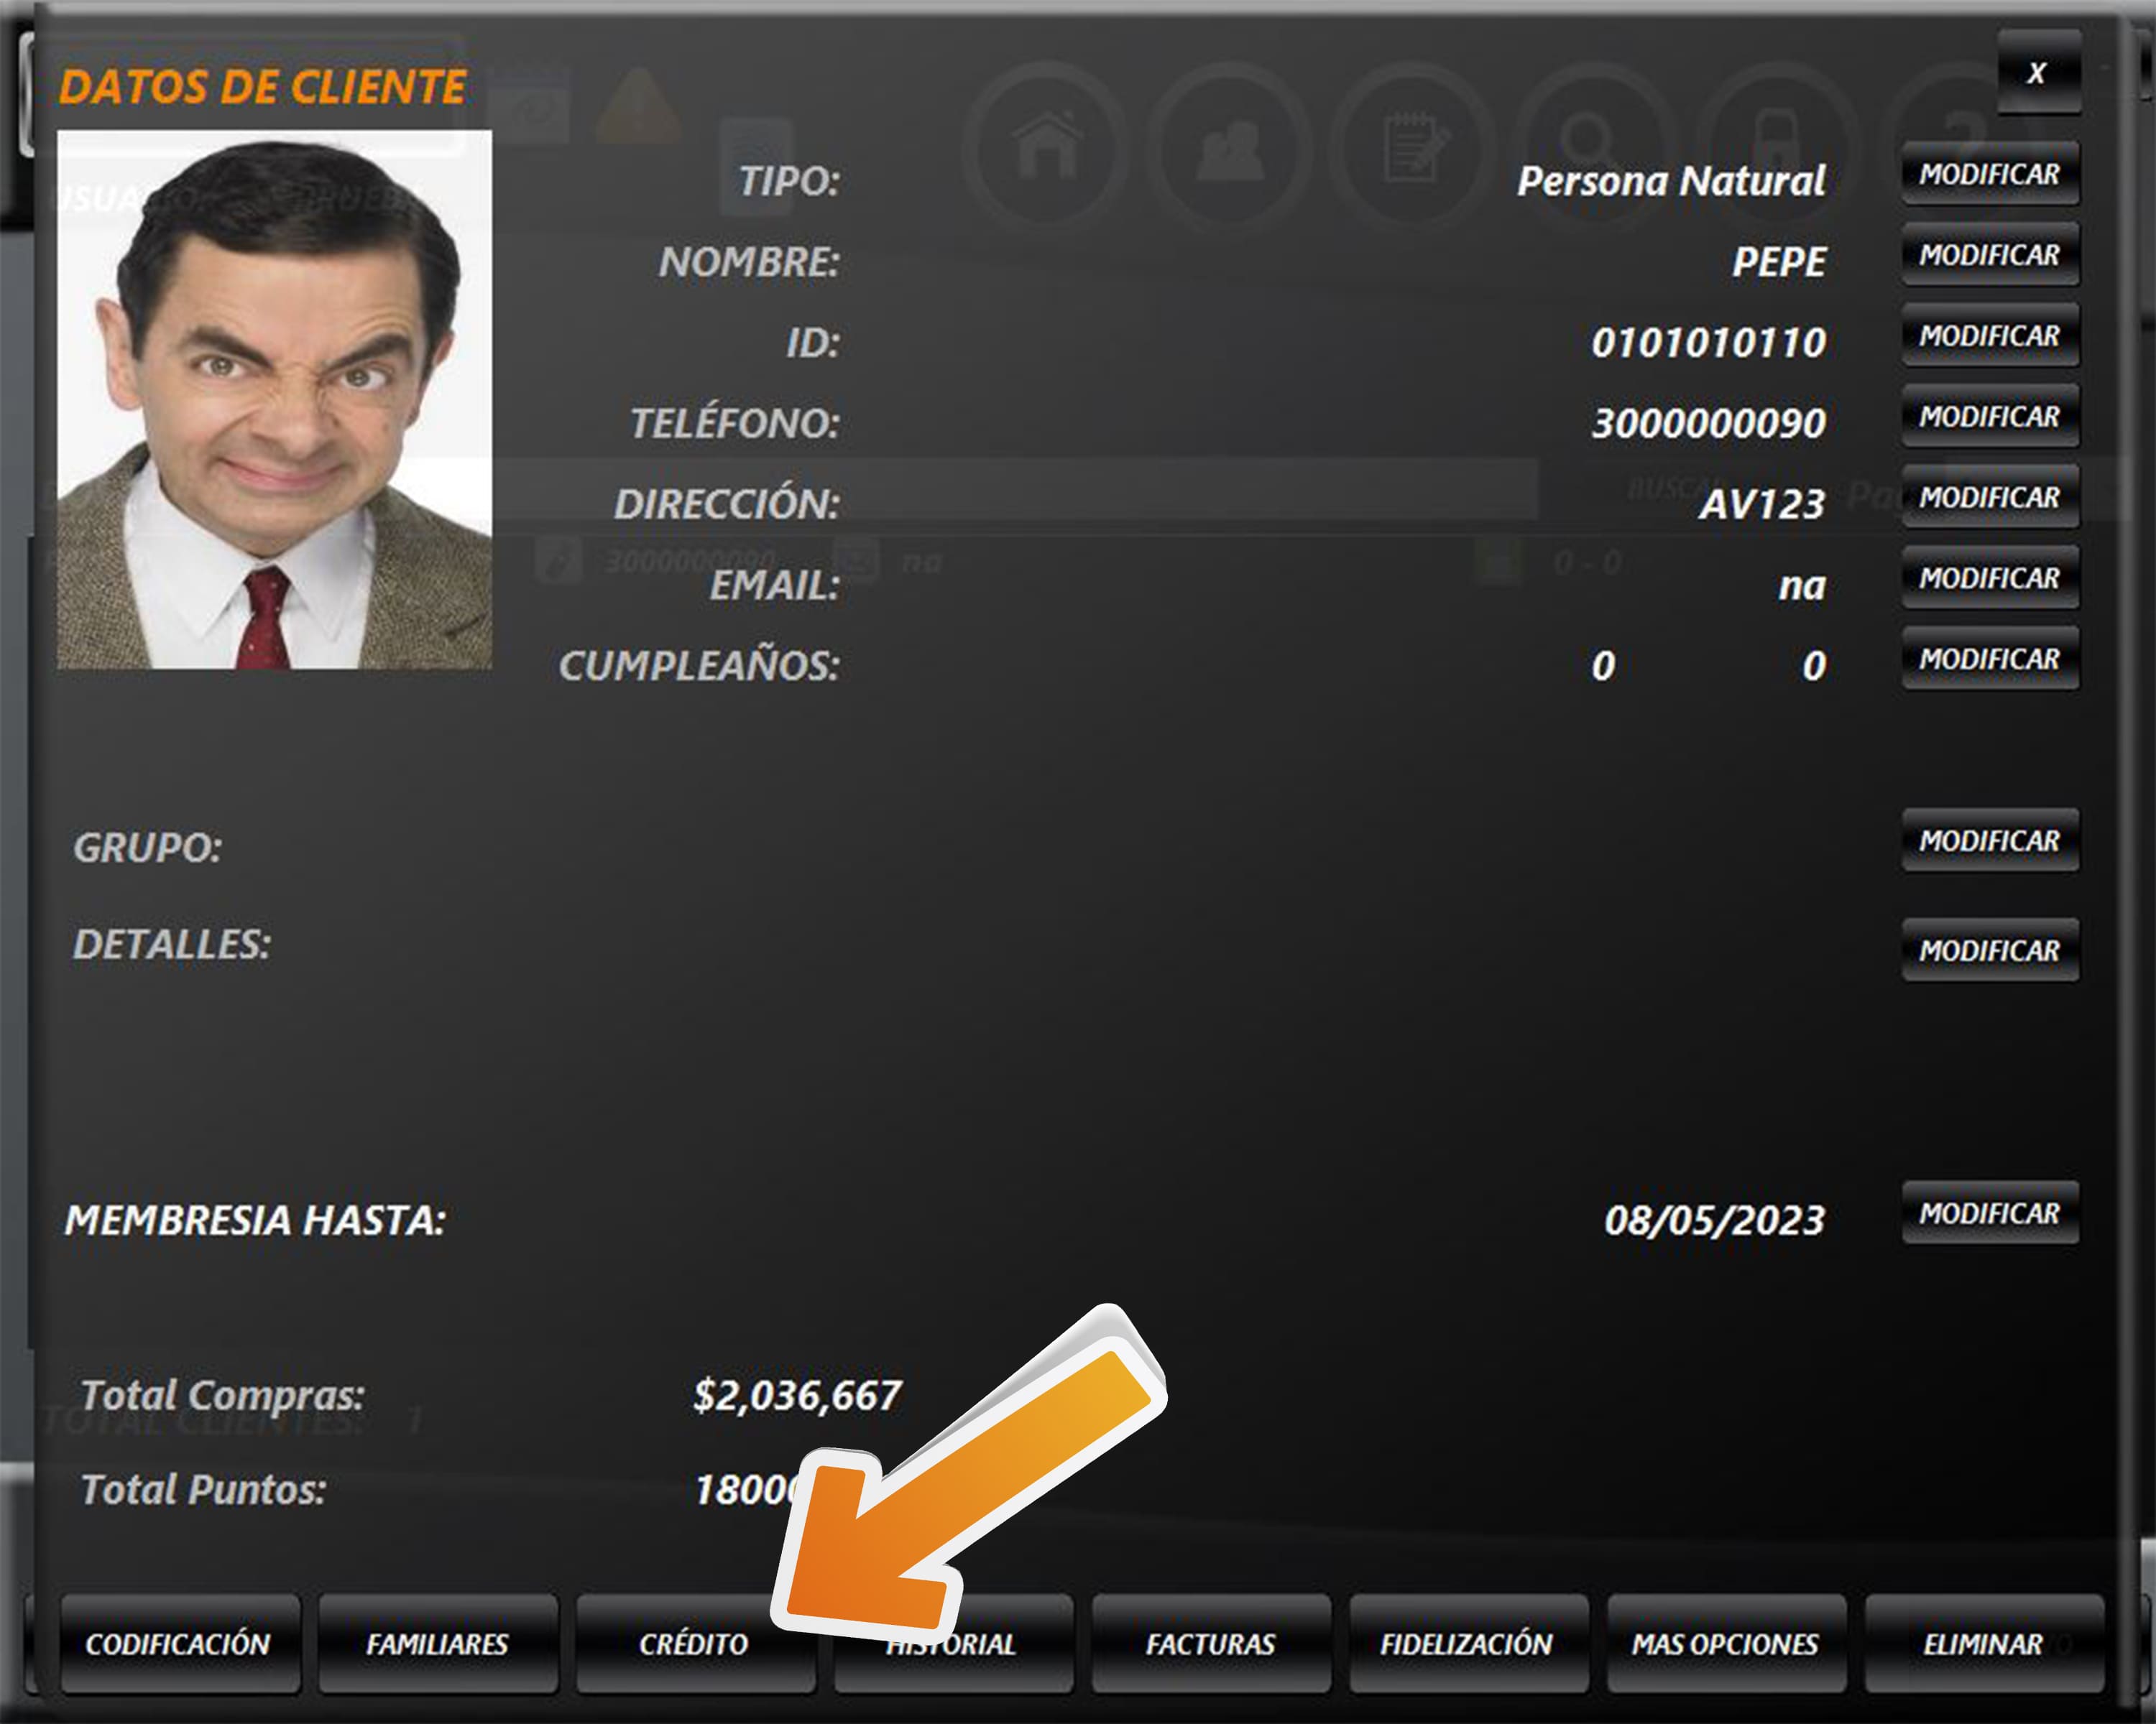
Task: View the client's FACTURAS
Action: (1210, 1644)
